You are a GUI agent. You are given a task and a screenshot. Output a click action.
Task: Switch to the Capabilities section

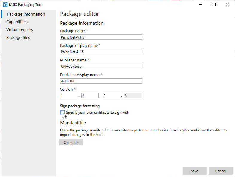17,22
